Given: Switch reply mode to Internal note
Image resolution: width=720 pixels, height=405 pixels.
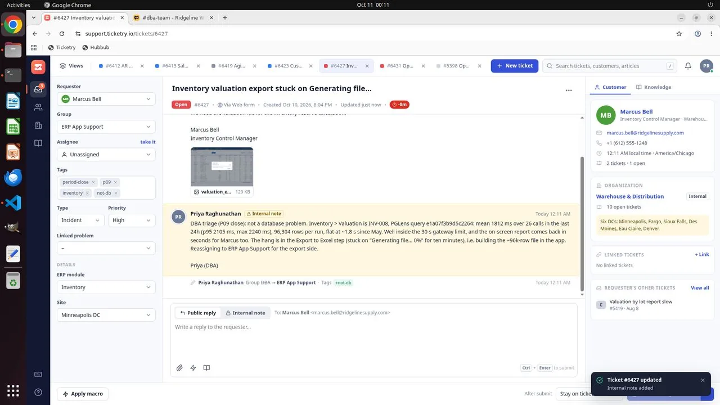Looking at the screenshot, I should [x=245, y=313].
